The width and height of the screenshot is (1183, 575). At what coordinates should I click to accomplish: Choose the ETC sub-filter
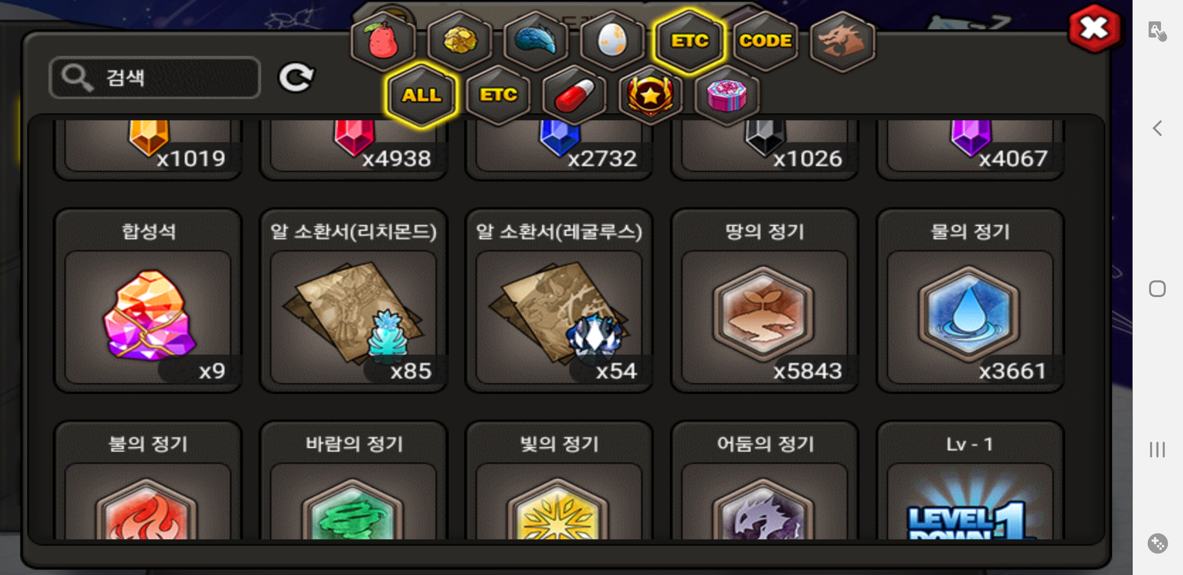tap(498, 95)
